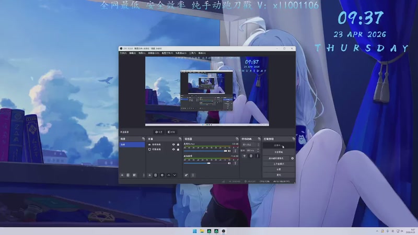This screenshot has width=418, height=235.
Task: Click the OBS icon in the Windows taskbar
Action: [224, 231]
